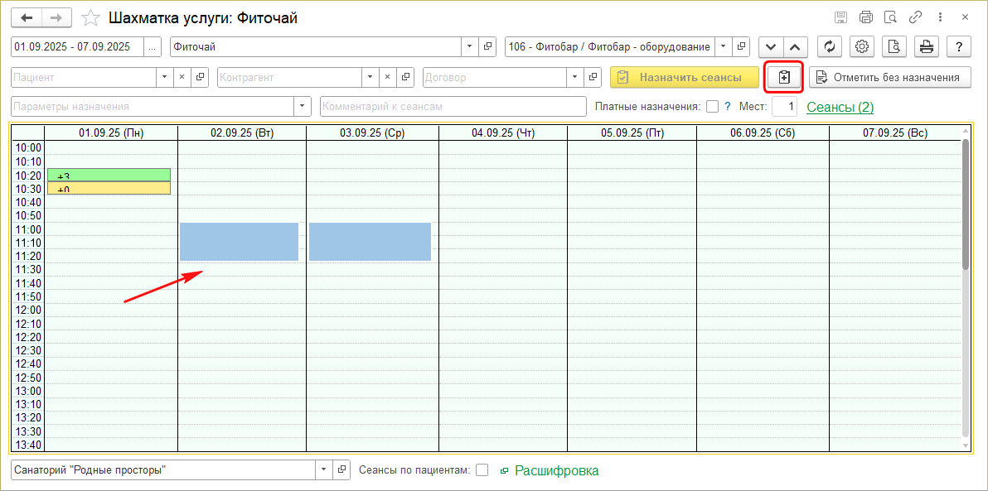Click the refresh icon in toolbar
This screenshot has height=491, width=988.
831,47
